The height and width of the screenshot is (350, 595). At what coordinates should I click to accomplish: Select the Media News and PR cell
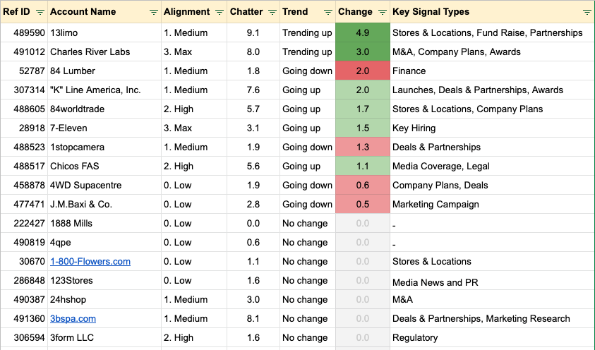(492, 281)
